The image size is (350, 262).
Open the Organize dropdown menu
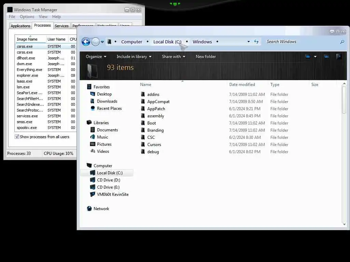tap(96, 57)
